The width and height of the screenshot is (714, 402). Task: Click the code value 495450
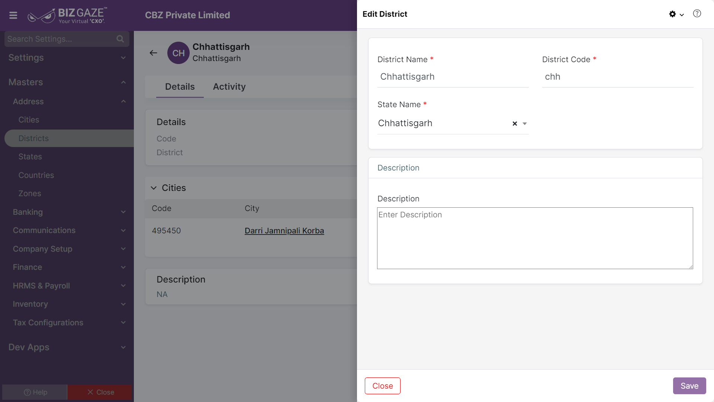[166, 231]
